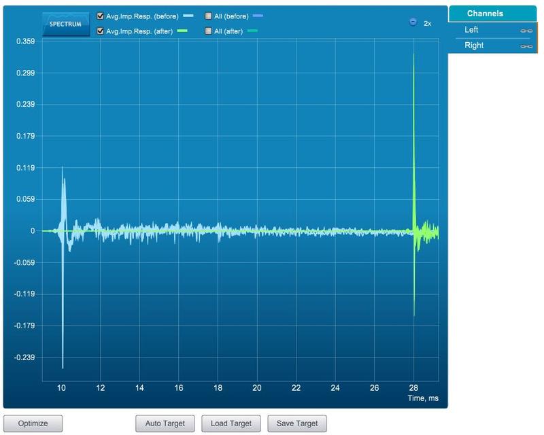
Task: Click the 2x zoom level label
Action: coord(428,24)
